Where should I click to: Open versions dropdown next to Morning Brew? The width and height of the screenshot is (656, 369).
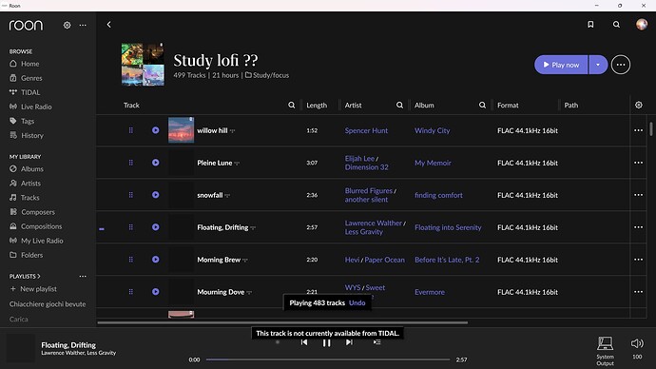point(245,261)
